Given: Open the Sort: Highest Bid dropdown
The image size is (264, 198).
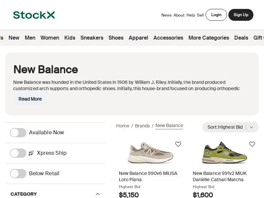Looking at the screenshot, I should point(230,127).
